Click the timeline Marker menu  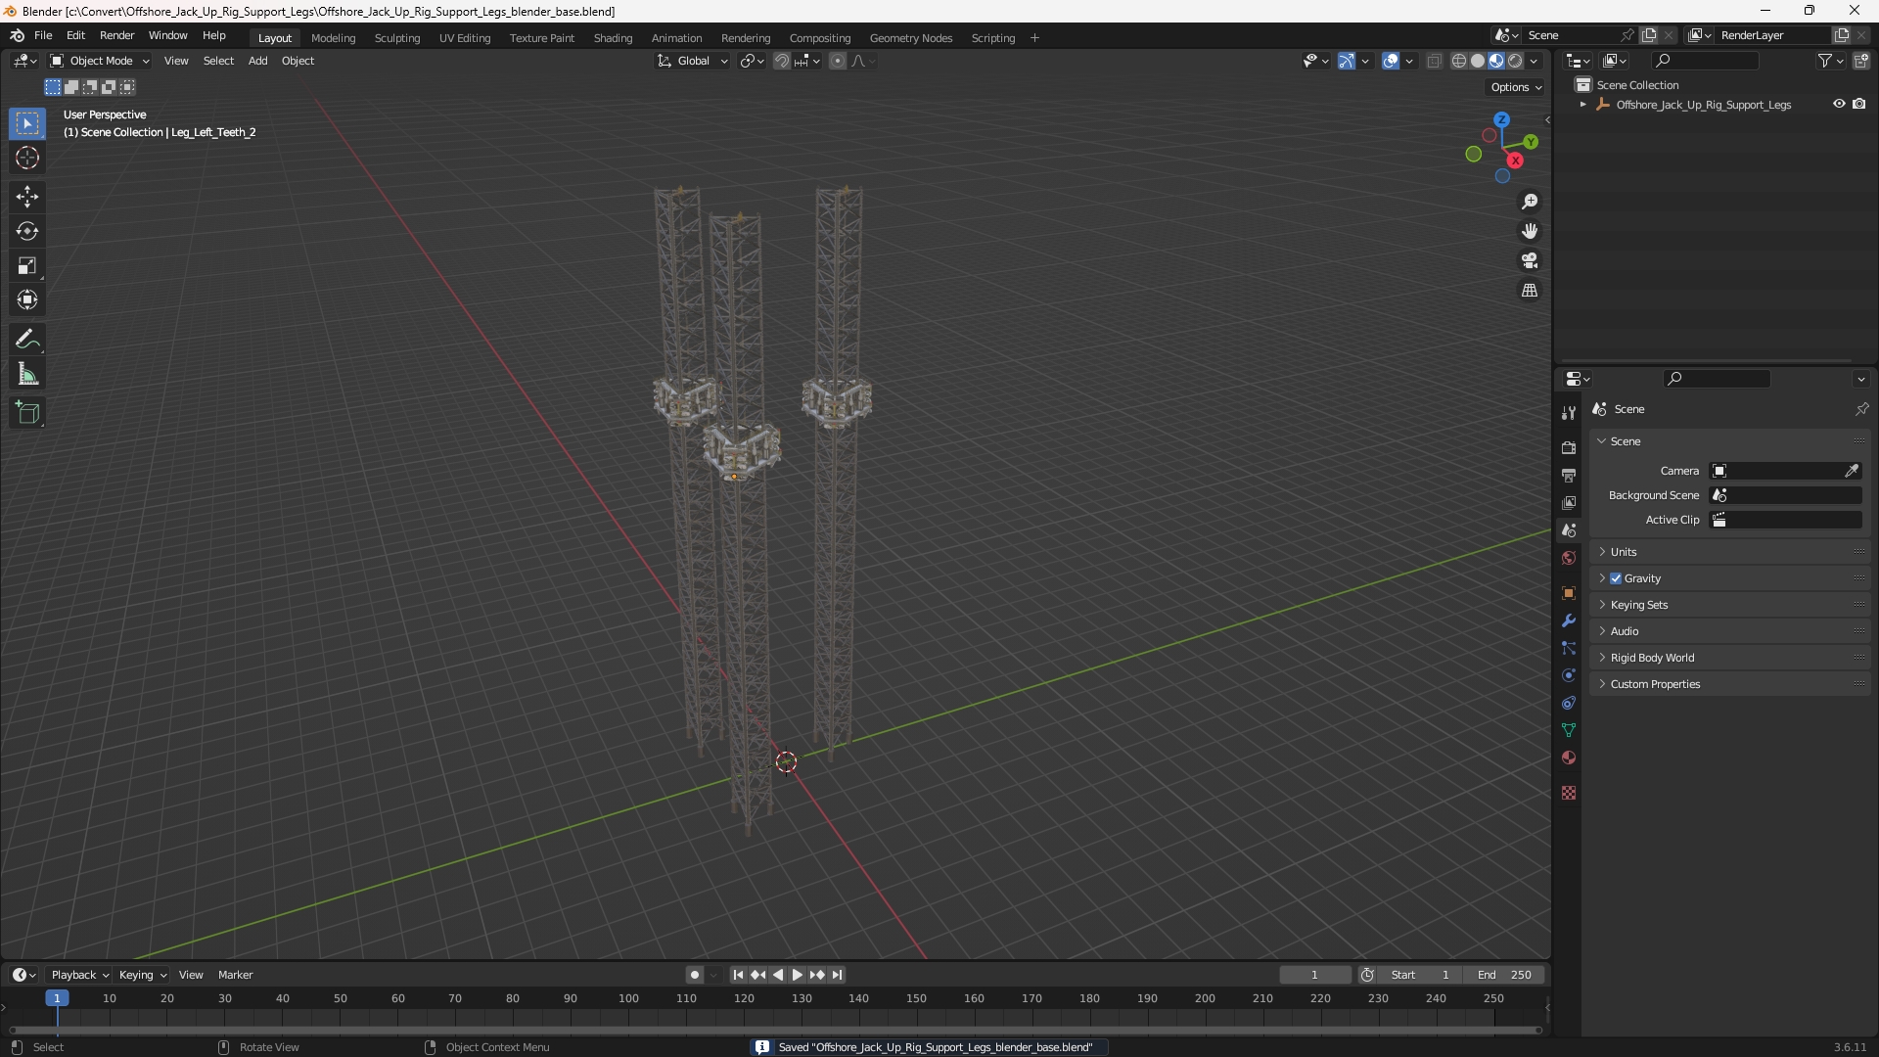pos(235,975)
